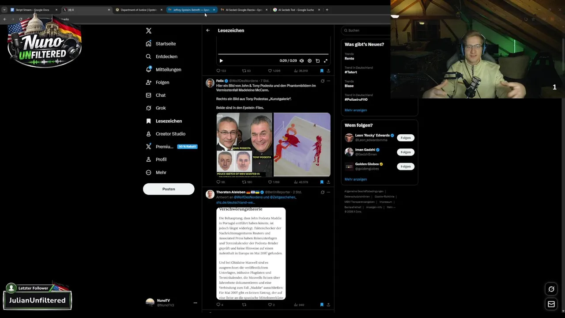
Task: Reply to Felix's post with 56 comments
Action: (x=221, y=182)
